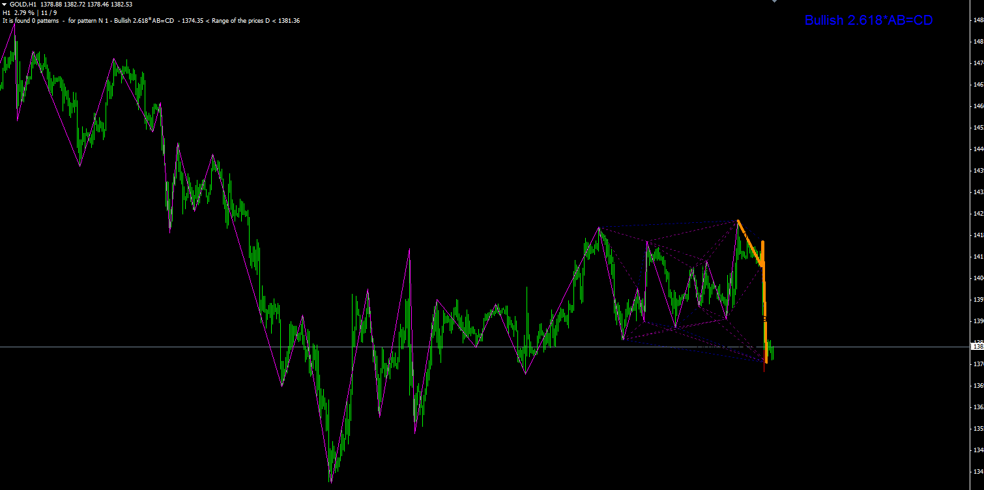Select the blue dashed line atop the pattern
The height and width of the screenshot is (490, 984).
[668, 223]
